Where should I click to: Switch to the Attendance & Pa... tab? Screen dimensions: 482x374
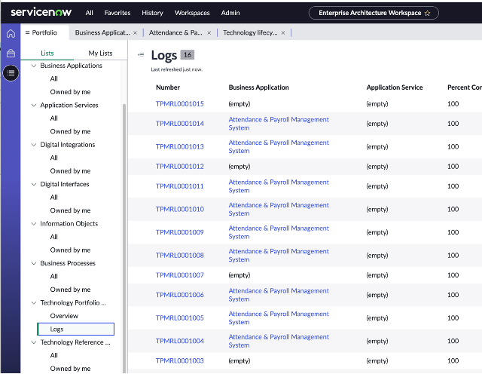[x=175, y=32]
